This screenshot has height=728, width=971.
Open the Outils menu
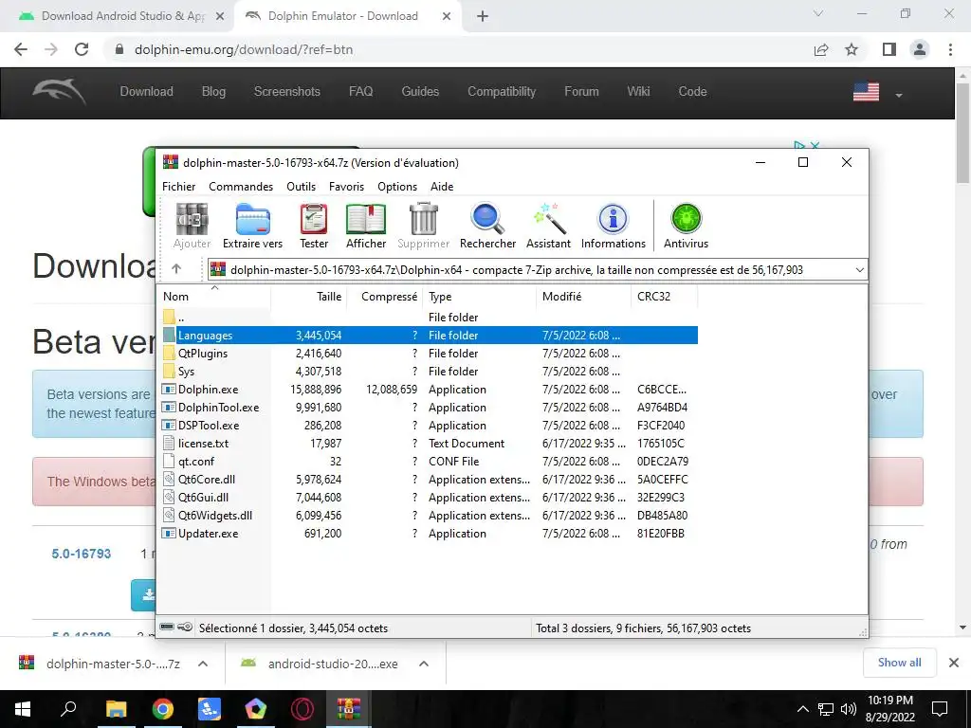(301, 187)
